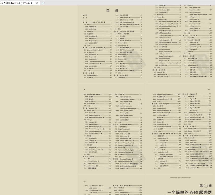Screen dimensions: 215x195
Task: Click the 17.1 Catalina 类 entry
Action: pyautogui.click(x=198, y=138)
